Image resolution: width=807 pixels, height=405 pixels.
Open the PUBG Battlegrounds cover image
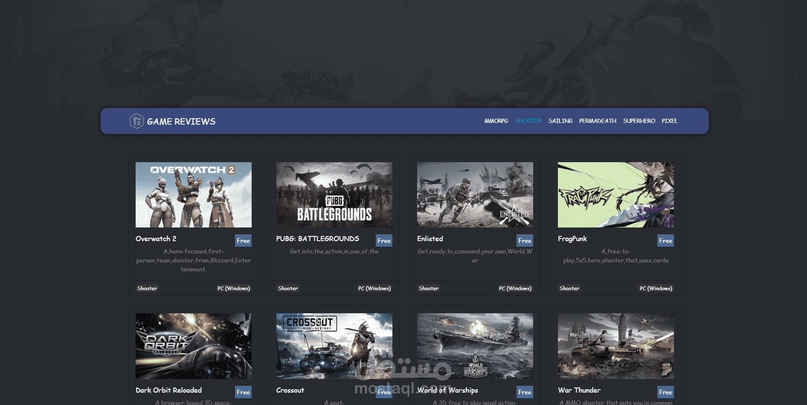(x=334, y=195)
